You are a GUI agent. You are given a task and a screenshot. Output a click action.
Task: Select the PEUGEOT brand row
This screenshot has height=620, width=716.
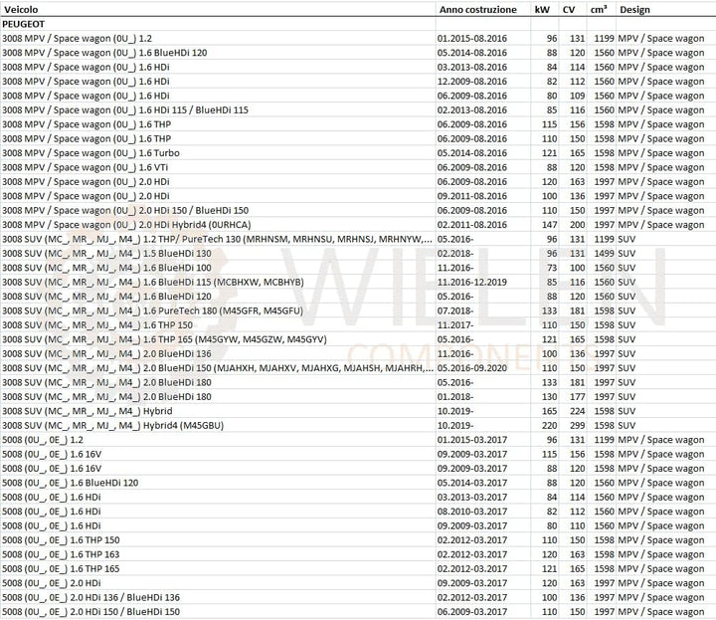358,24
